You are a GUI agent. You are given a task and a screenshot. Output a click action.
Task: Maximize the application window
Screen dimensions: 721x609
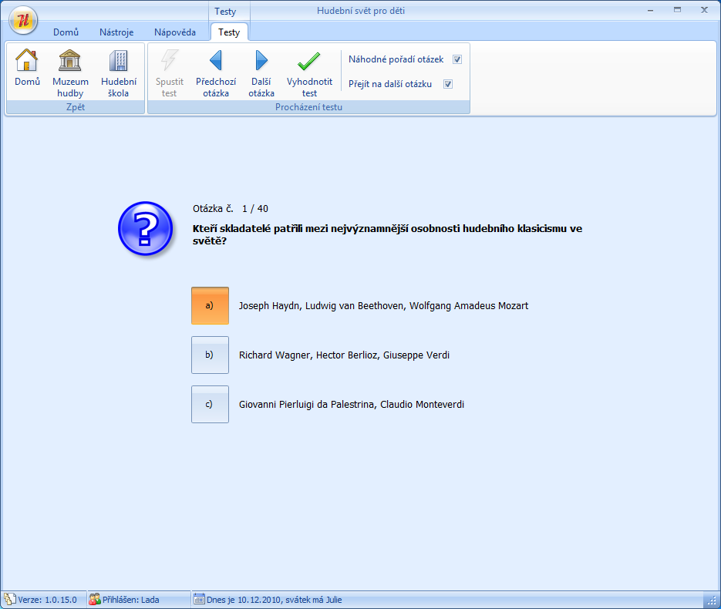click(677, 10)
